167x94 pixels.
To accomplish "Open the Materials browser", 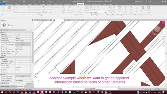I will (9, 9).
